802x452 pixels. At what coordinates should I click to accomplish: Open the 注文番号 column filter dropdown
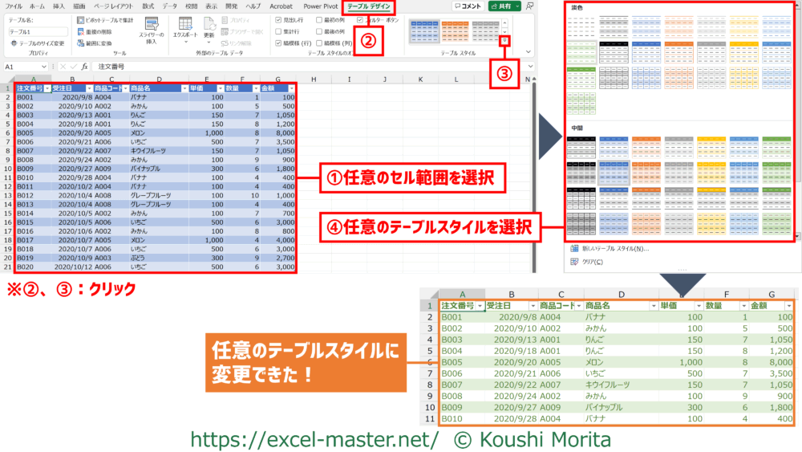point(47,88)
